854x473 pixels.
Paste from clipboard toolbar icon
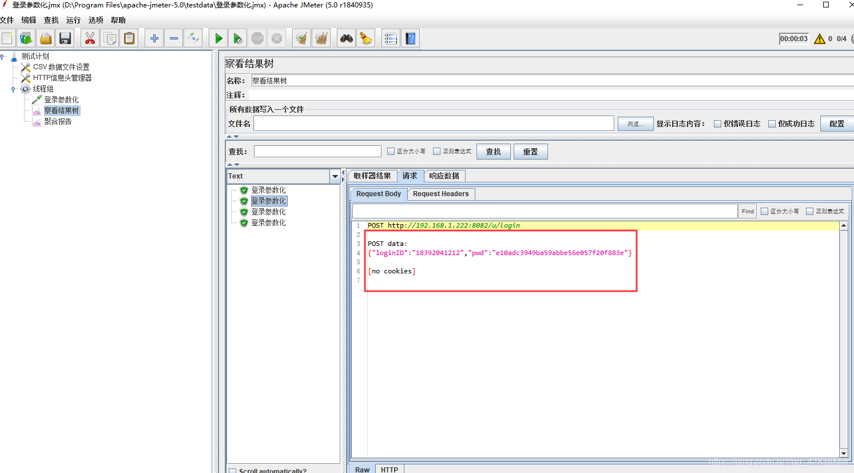(130, 38)
